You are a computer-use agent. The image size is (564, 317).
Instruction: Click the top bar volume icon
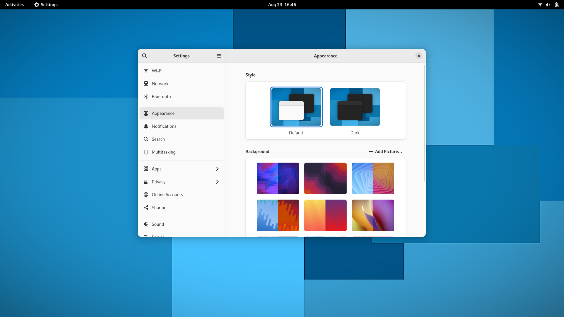coord(548,5)
